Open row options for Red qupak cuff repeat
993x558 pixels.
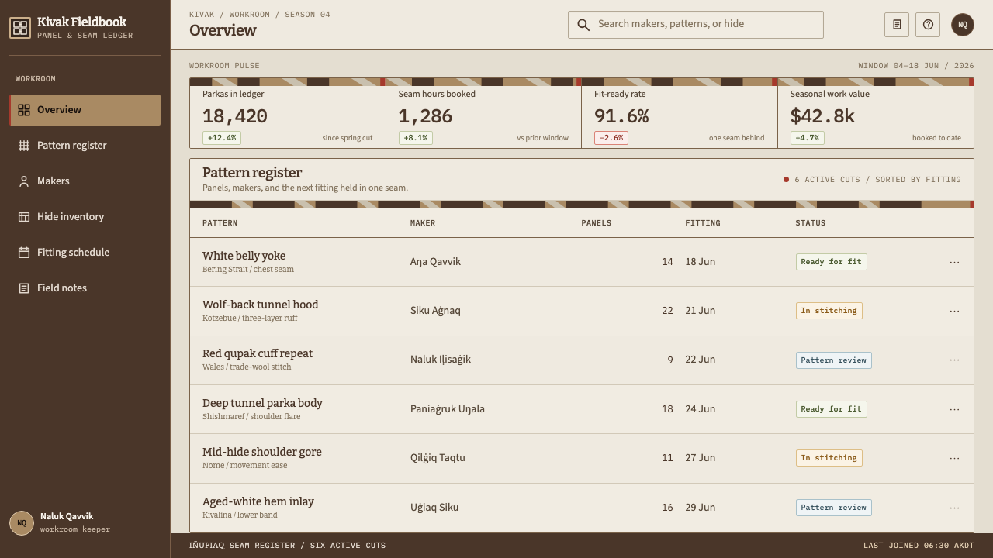[954, 360]
